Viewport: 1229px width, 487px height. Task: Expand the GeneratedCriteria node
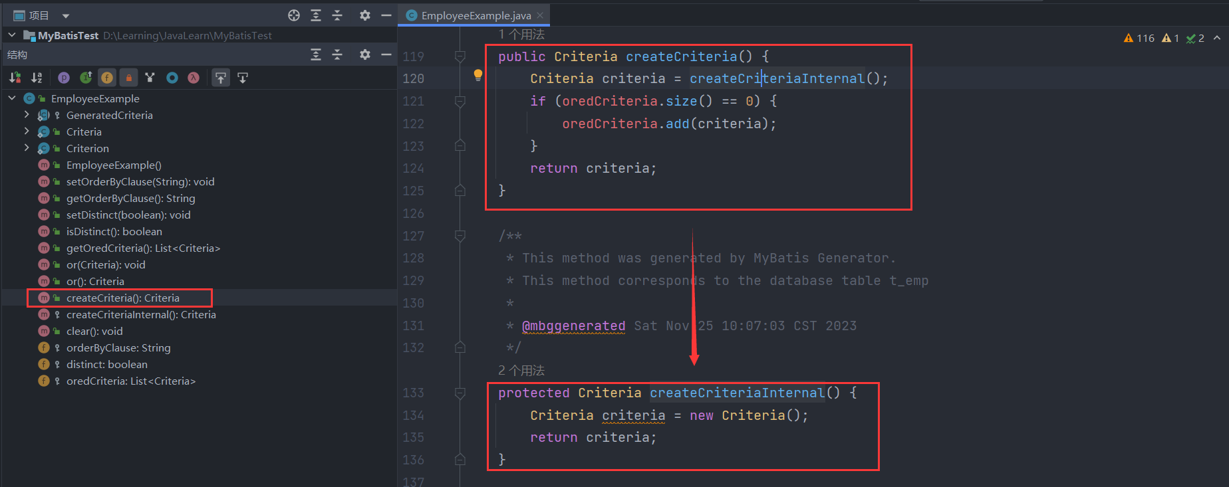coord(27,115)
